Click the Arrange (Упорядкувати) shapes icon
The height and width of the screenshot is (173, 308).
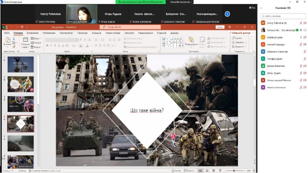[191, 40]
